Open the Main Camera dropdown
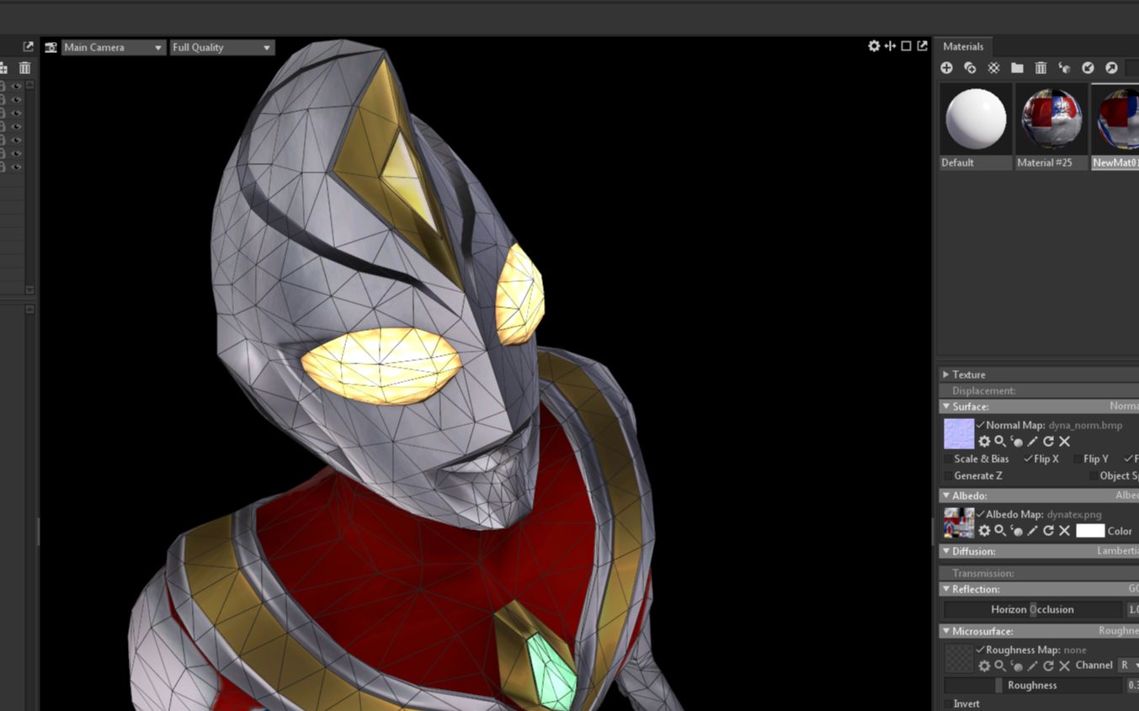1139x711 pixels. (113, 47)
